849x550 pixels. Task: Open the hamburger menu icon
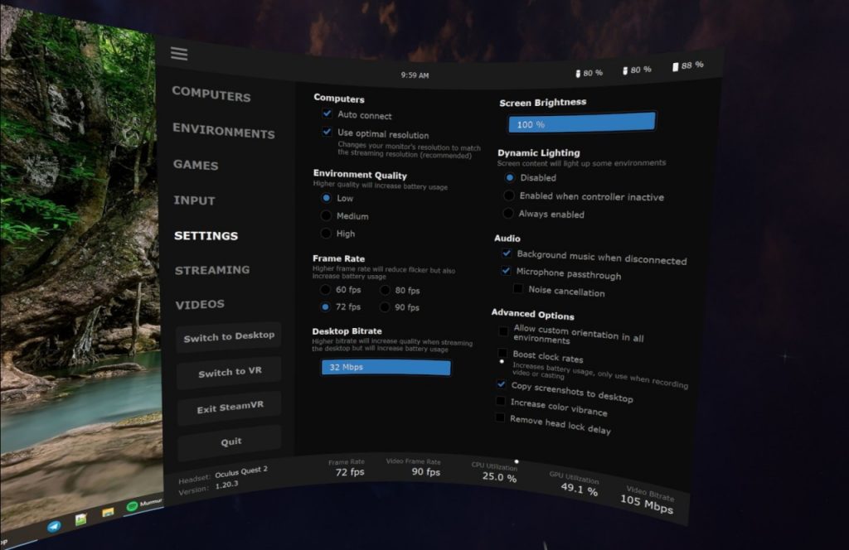179,54
